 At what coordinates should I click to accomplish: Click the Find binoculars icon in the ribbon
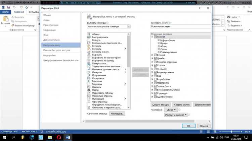click(x=228, y=17)
